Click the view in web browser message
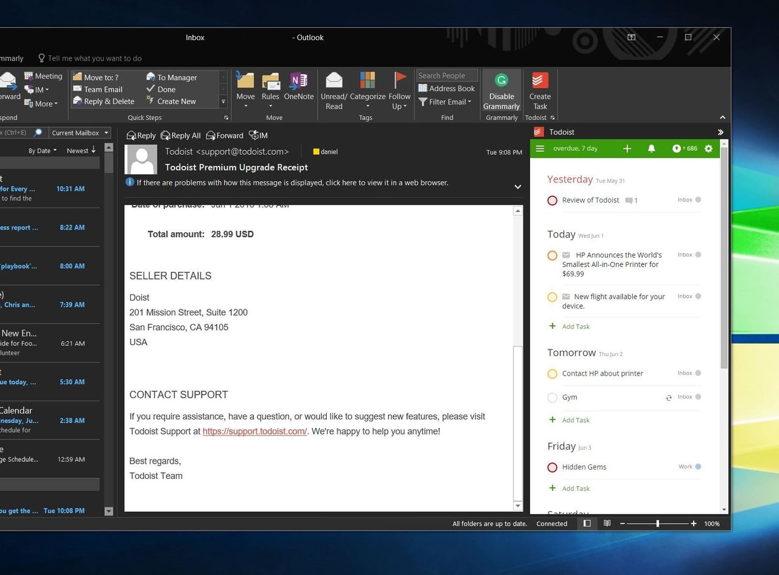Viewport: 779px width, 575px height. [x=292, y=182]
